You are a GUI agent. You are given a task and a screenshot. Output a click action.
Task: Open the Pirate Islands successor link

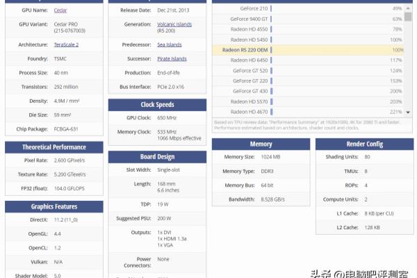[172, 59]
